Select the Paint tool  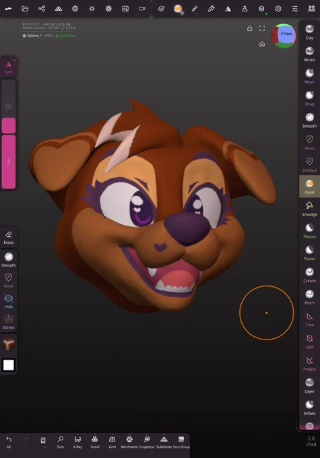coord(309,187)
